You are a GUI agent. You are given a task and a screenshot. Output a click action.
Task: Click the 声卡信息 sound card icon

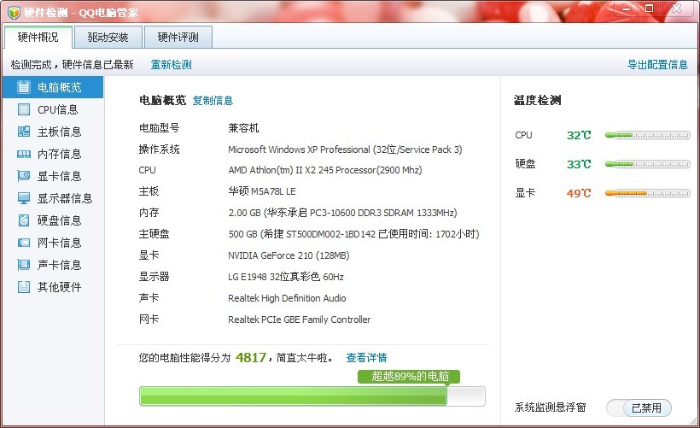tap(24, 265)
